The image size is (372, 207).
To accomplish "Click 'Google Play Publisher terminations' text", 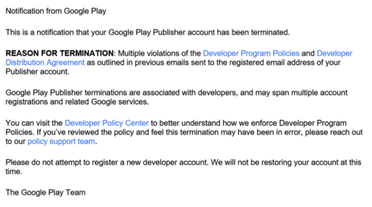I will pos(66,93).
